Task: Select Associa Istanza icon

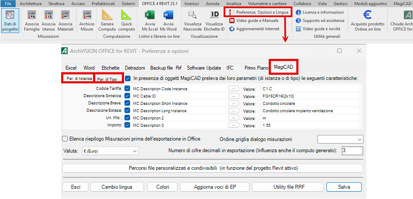Action: [49, 20]
